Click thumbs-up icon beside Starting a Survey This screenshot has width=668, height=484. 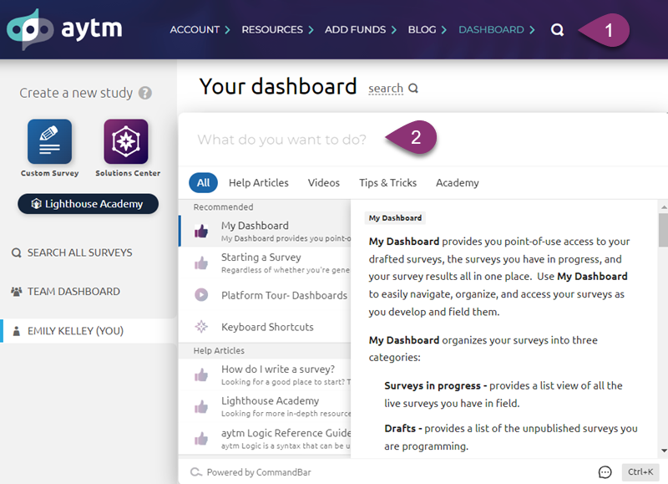click(201, 262)
